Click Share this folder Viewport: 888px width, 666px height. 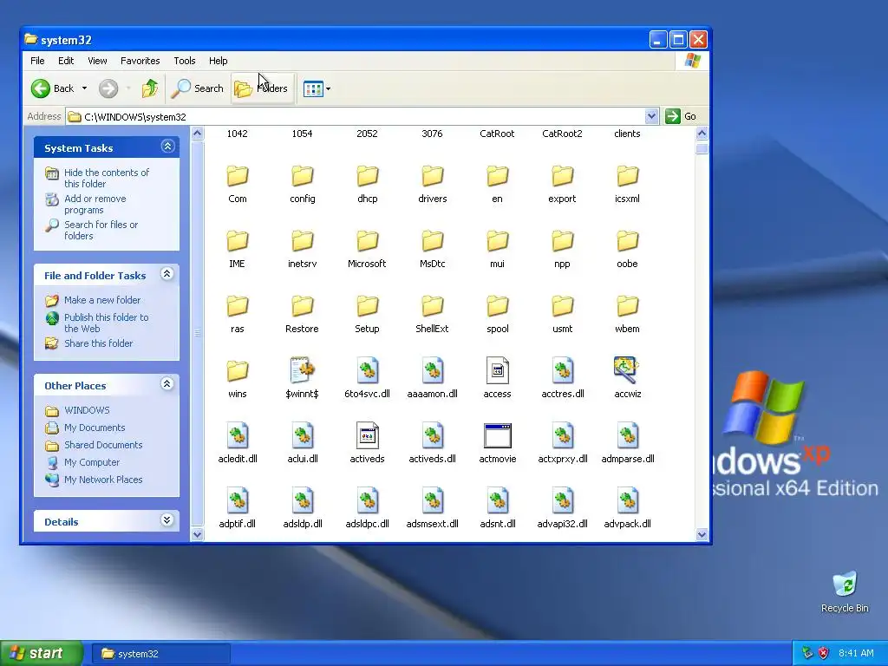(x=99, y=343)
